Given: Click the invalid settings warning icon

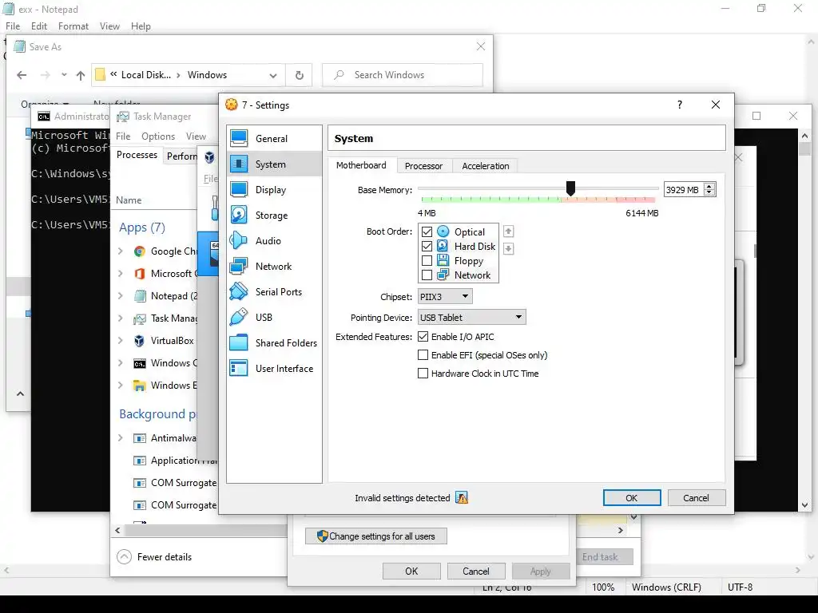Looking at the screenshot, I should 462,498.
